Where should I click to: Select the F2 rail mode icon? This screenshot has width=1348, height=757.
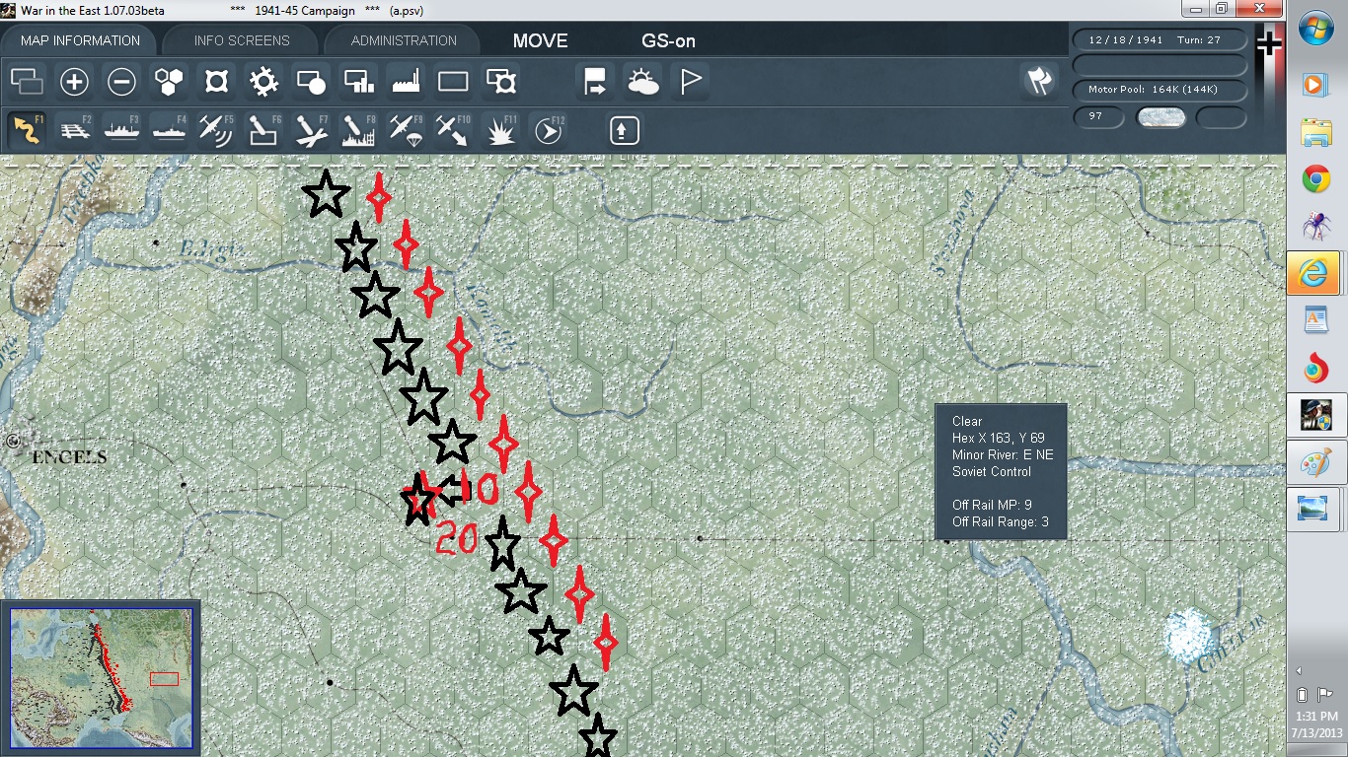[x=74, y=130]
